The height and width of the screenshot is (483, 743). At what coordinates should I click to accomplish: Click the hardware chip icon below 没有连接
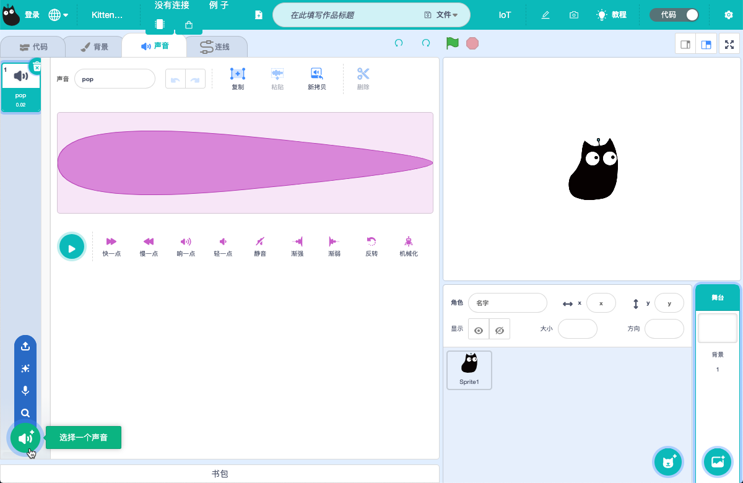pyautogui.click(x=160, y=25)
